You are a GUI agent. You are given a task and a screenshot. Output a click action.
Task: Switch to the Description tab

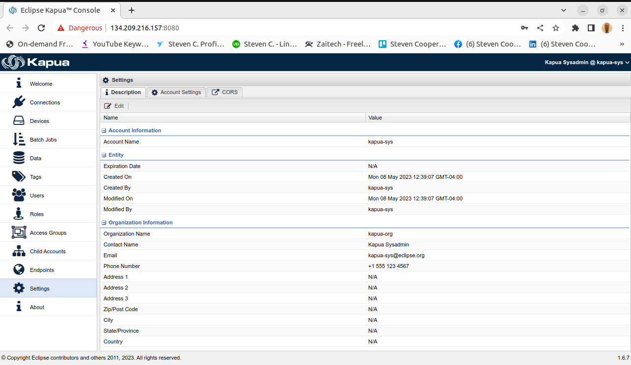123,92
